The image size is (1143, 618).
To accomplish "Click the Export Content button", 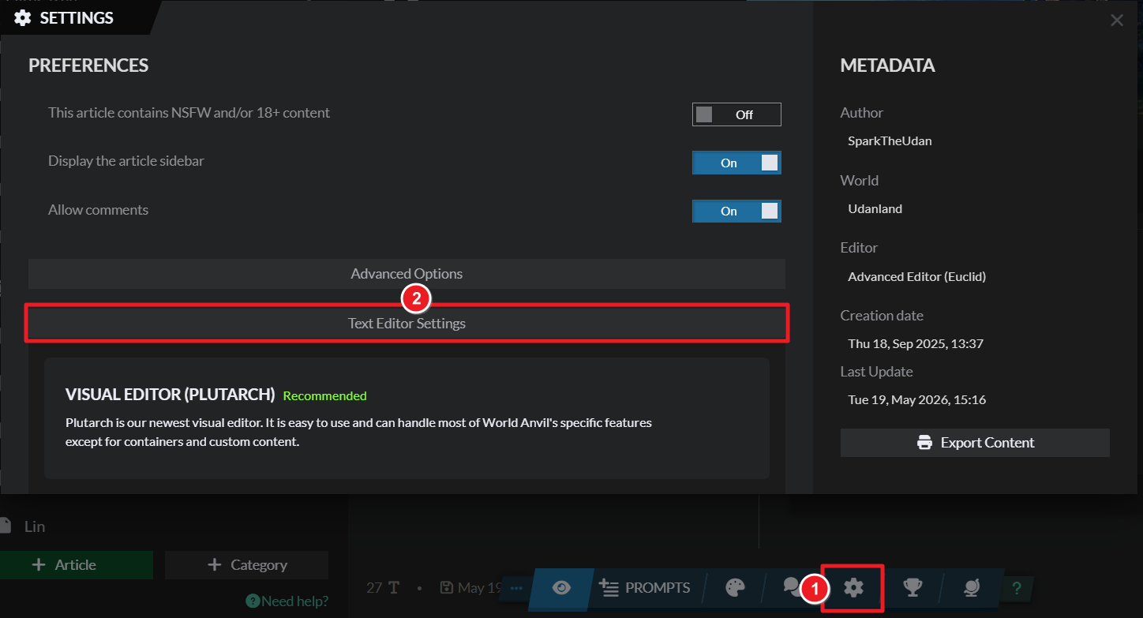I will tap(975, 443).
